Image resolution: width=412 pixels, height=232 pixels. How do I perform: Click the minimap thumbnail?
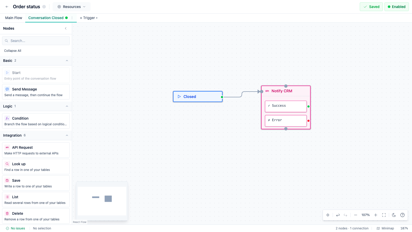102,201
